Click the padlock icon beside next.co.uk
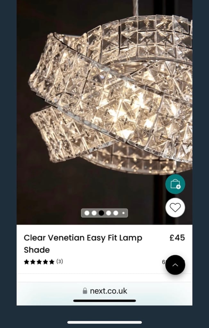209x328 pixels. pos(85,291)
